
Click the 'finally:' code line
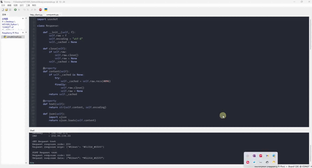tap(61, 84)
